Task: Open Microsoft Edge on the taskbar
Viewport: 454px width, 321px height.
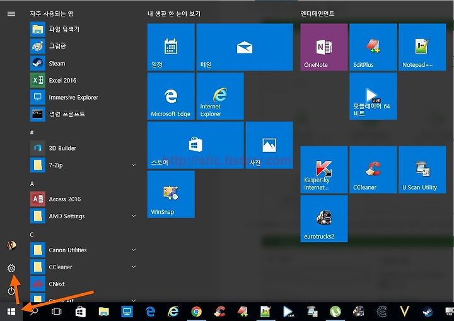Action: (150, 312)
